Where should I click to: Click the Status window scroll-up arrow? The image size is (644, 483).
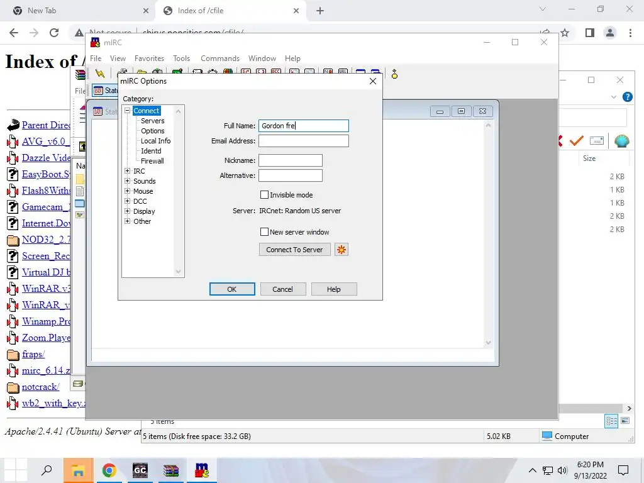pyautogui.click(x=488, y=125)
